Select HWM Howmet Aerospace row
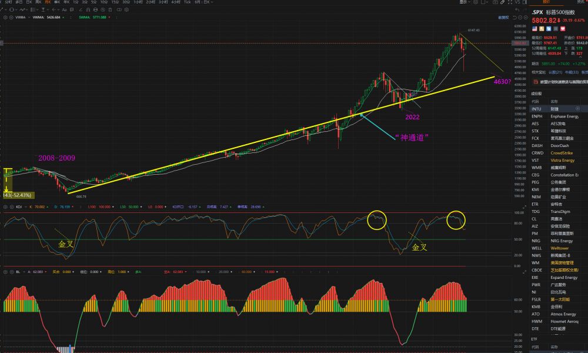 559,321
